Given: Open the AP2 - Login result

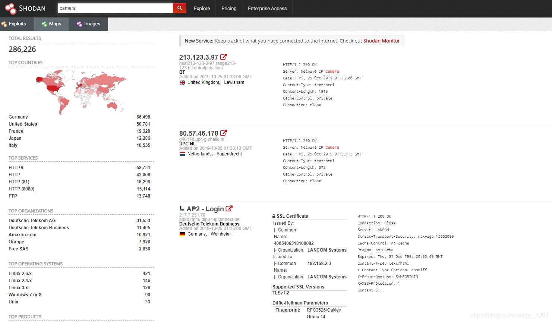Looking at the screenshot, I should pyautogui.click(x=205, y=209).
